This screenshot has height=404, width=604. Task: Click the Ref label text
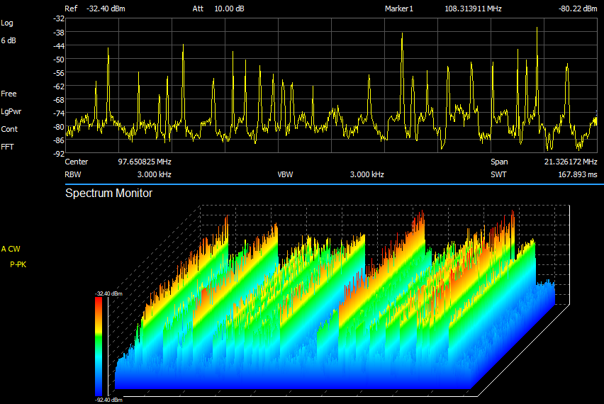point(71,9)
